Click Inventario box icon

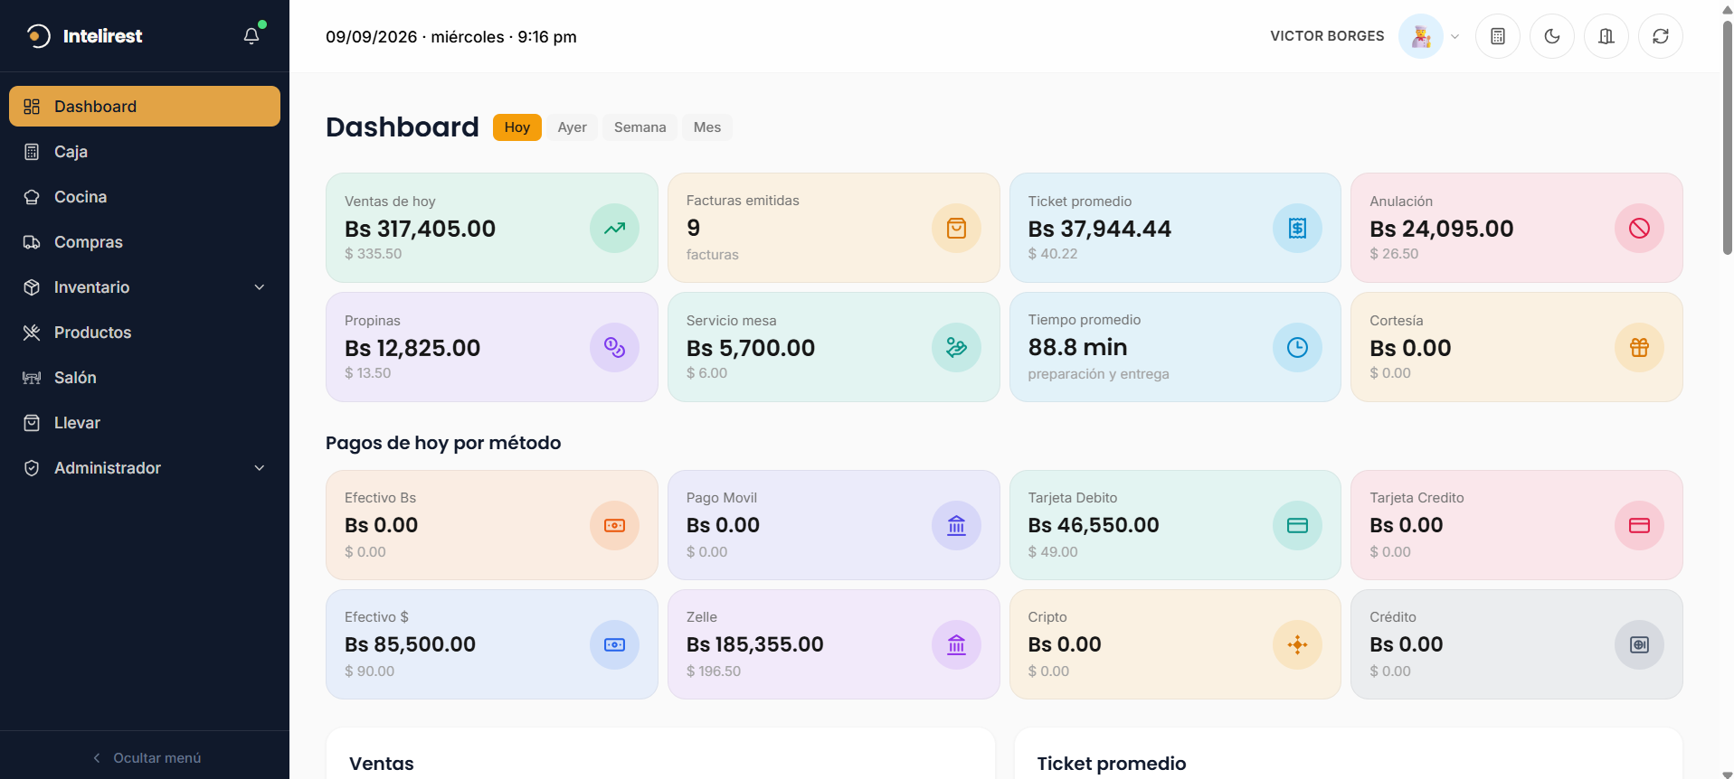tap(32, 287)
